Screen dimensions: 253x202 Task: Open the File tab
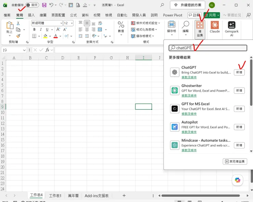point(7,15)
